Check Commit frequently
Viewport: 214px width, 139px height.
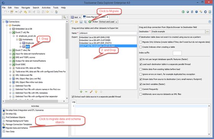pyautogui.click(x=141, y=89)
